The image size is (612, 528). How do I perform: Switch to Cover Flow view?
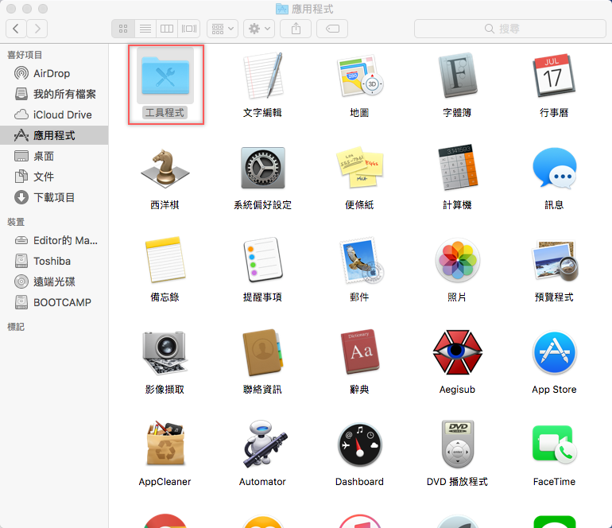pyautogui.click(x=189, y=29)
